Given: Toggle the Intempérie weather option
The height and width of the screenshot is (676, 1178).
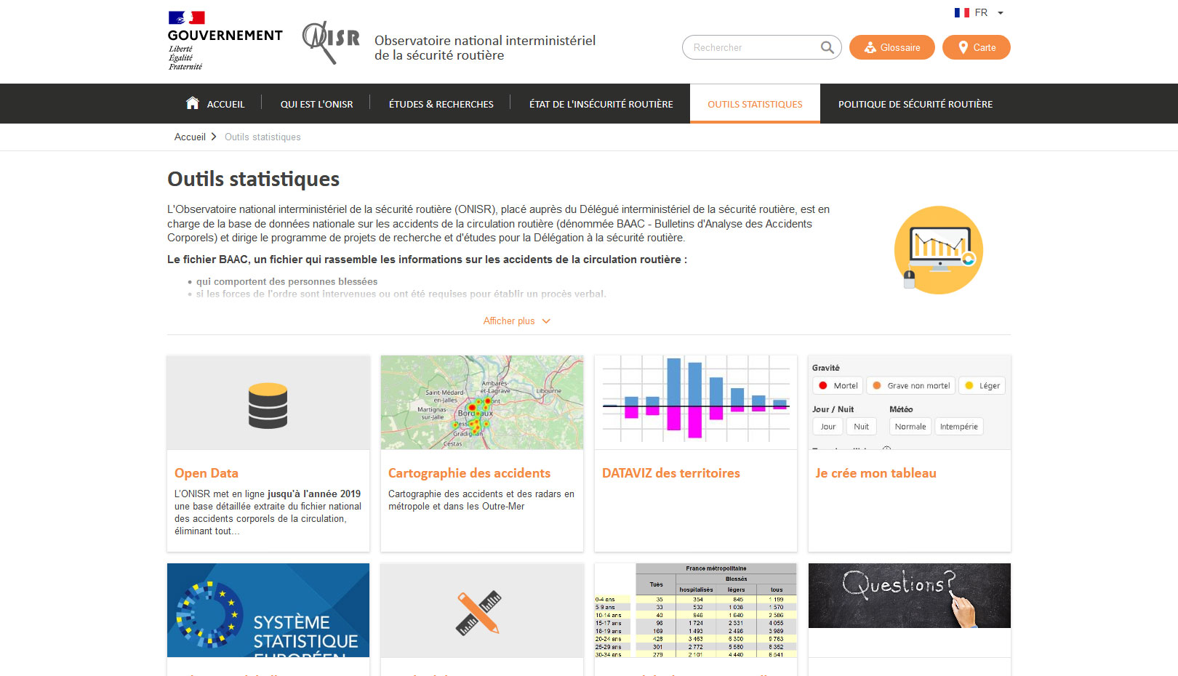Looking at the screenshot, I should [958, 427].
